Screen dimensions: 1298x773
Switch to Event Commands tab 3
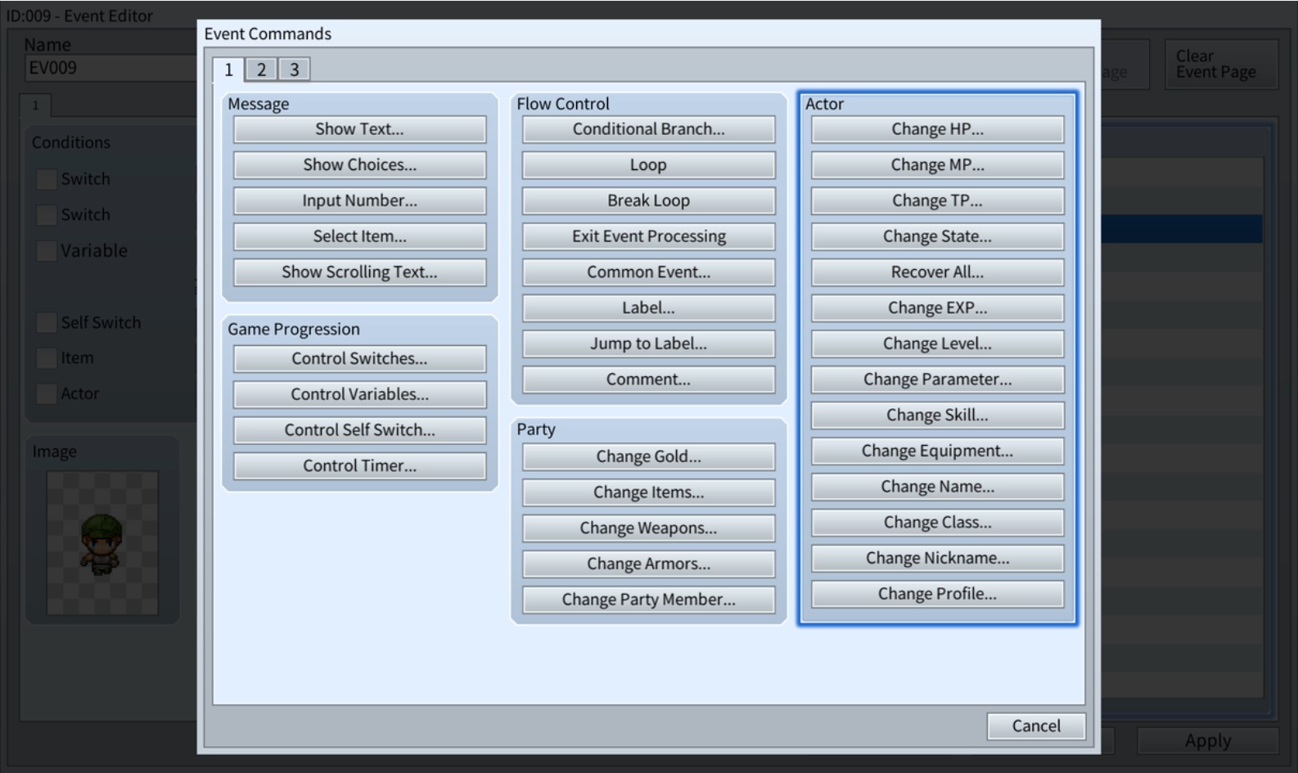294,70
